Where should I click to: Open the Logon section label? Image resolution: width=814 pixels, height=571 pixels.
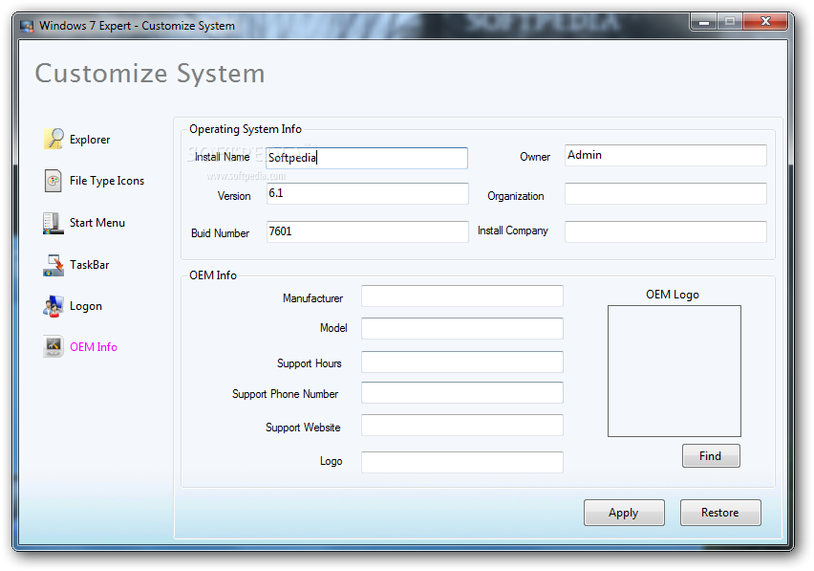point(86,306)
